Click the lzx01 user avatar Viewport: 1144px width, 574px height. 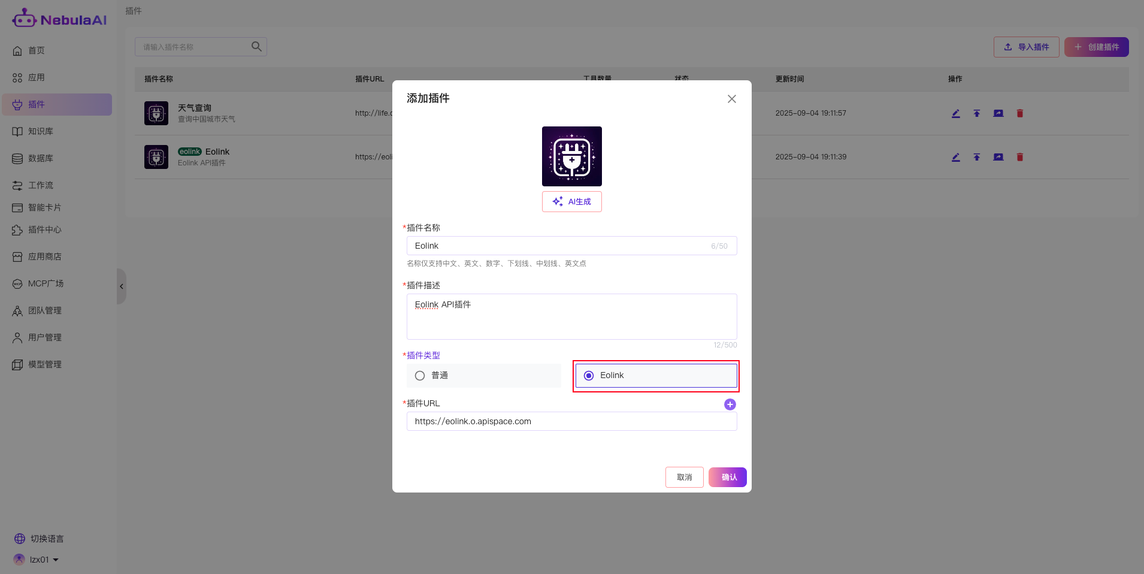coord(19,560)
